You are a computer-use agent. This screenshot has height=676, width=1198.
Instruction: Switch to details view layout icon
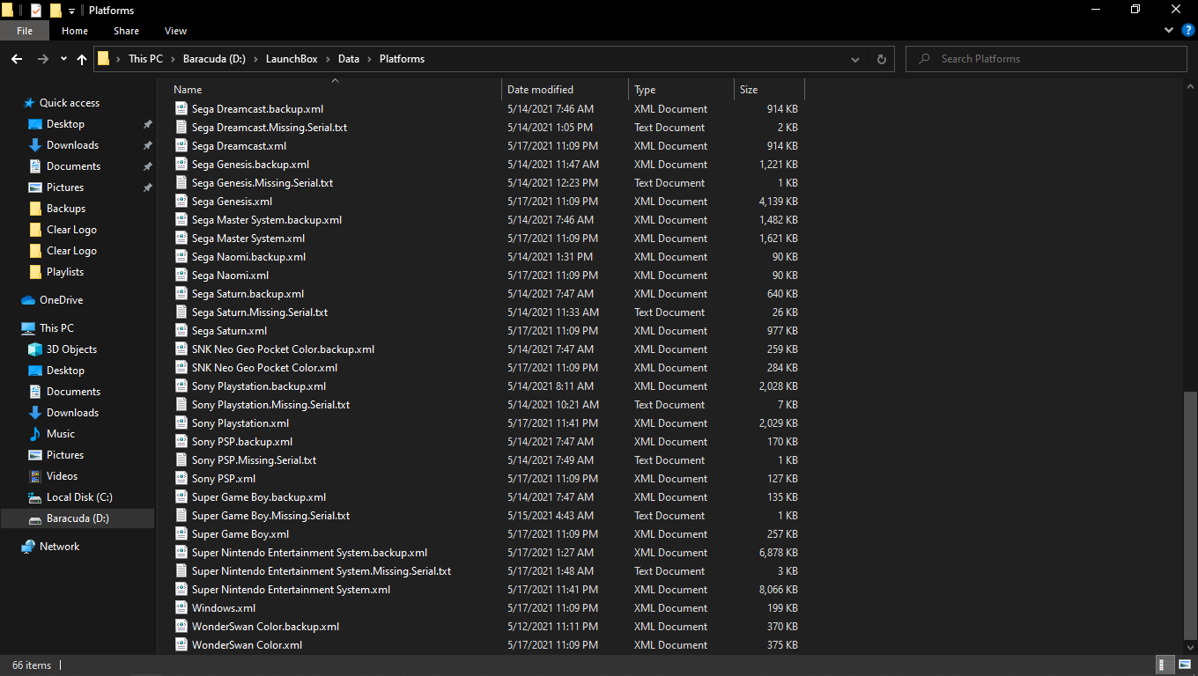(x=1163, y=665)
